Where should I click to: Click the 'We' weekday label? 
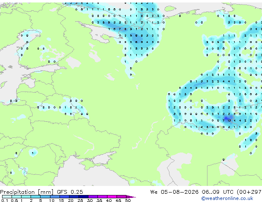point(154,192)
